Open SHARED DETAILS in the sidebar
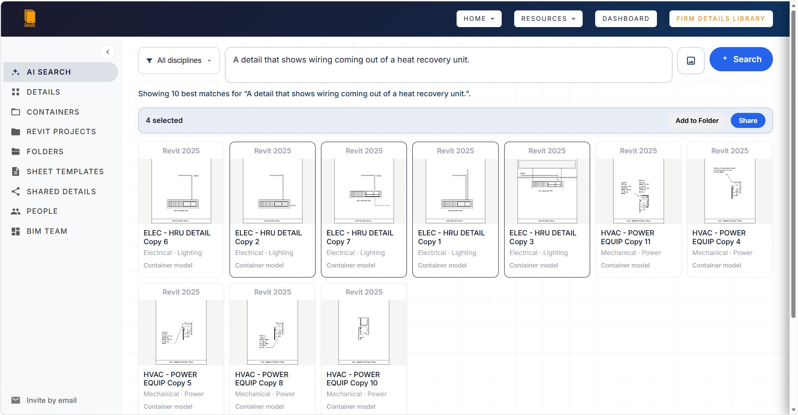 click(x=61, y=192)
